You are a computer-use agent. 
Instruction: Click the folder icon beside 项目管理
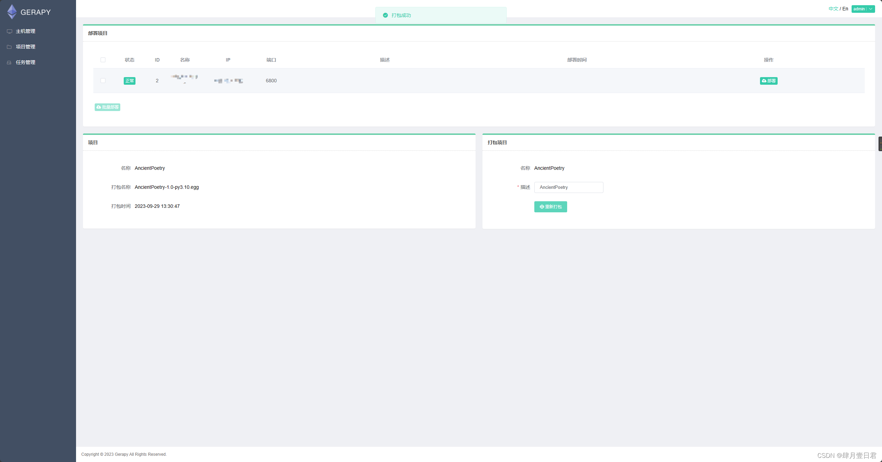coord(9,47)
